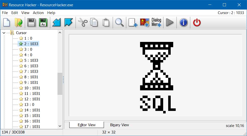
Task: Select tree item 8 : 1031
Action: click(31, 77)
